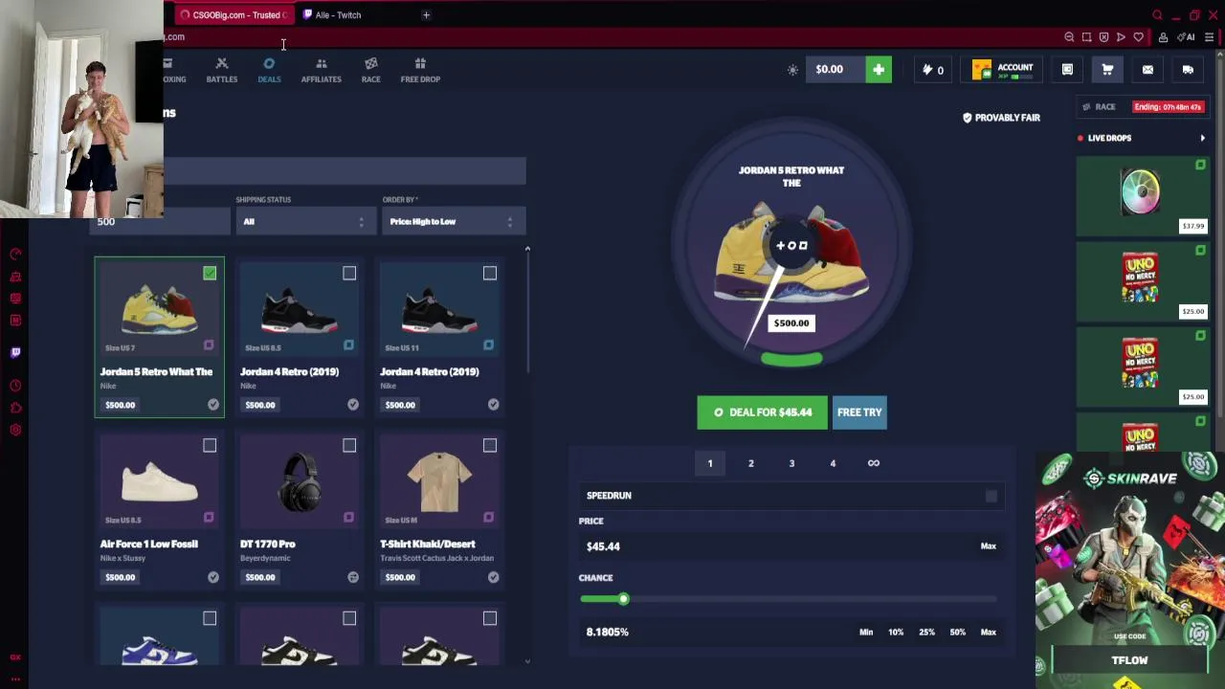Open browser sidebar extensions cube icon
This screenshot has height=689, width=1225.
tap(15, 408)
